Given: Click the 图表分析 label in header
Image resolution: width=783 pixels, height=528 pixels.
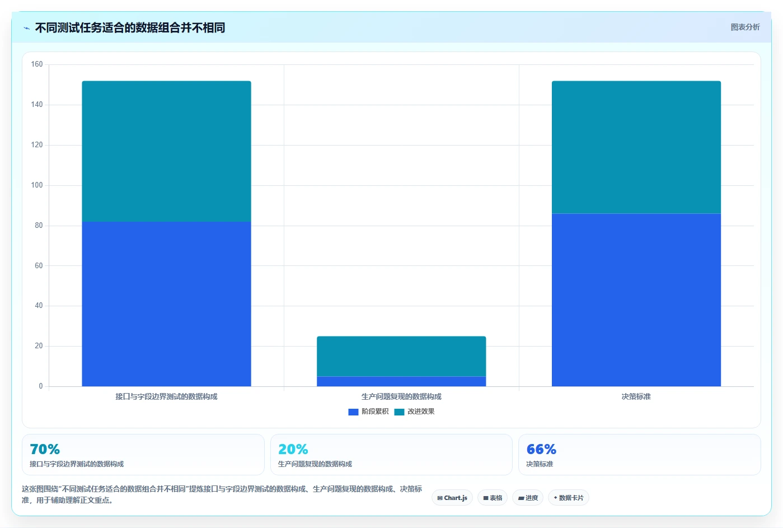Looking at the screenshot, I should coord(745,27).
